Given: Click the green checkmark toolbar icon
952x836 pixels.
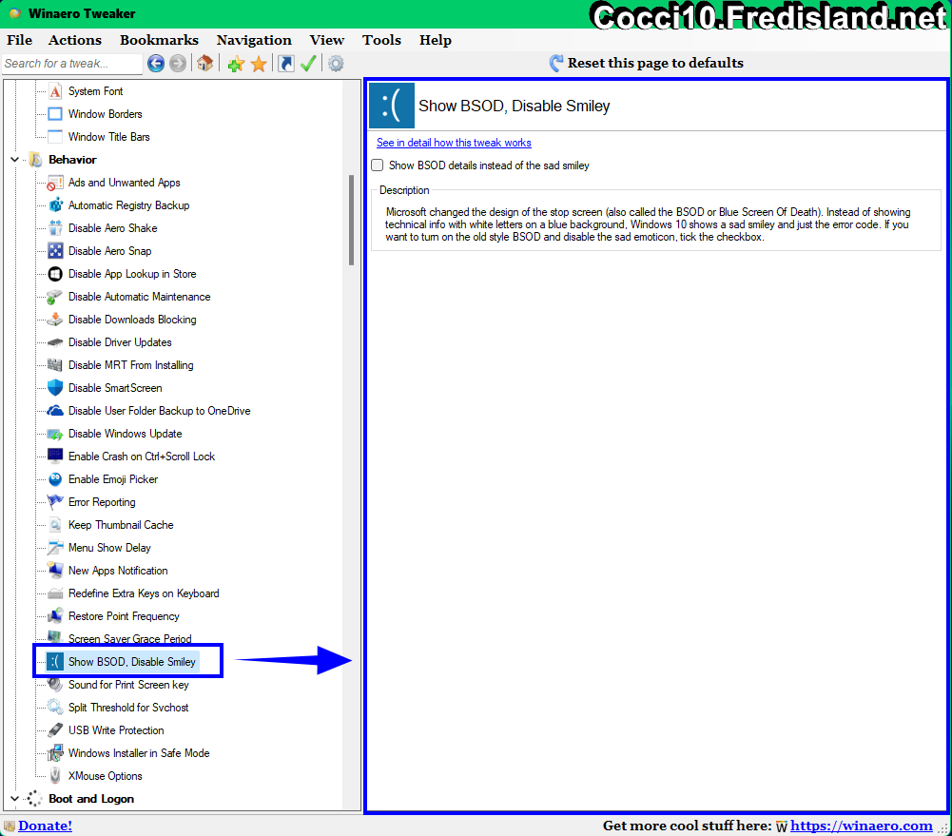Looking at the screenshot, I should 308,63.
